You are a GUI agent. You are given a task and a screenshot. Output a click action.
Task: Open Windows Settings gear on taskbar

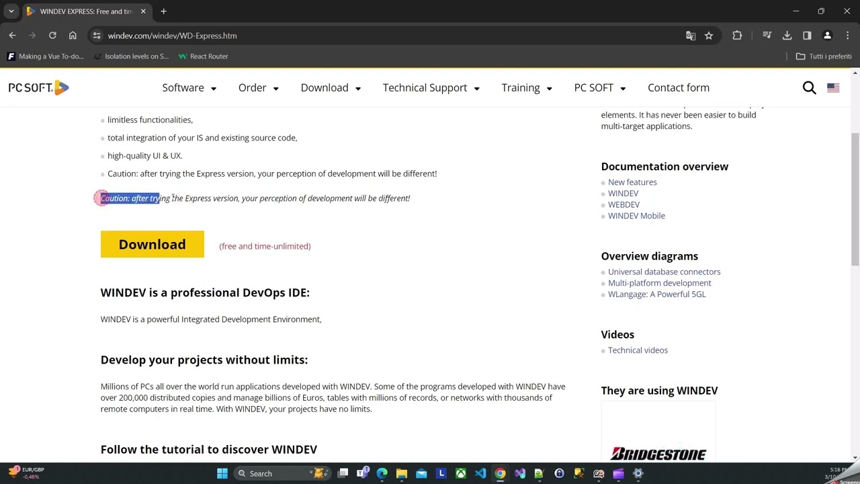point(638,473)
